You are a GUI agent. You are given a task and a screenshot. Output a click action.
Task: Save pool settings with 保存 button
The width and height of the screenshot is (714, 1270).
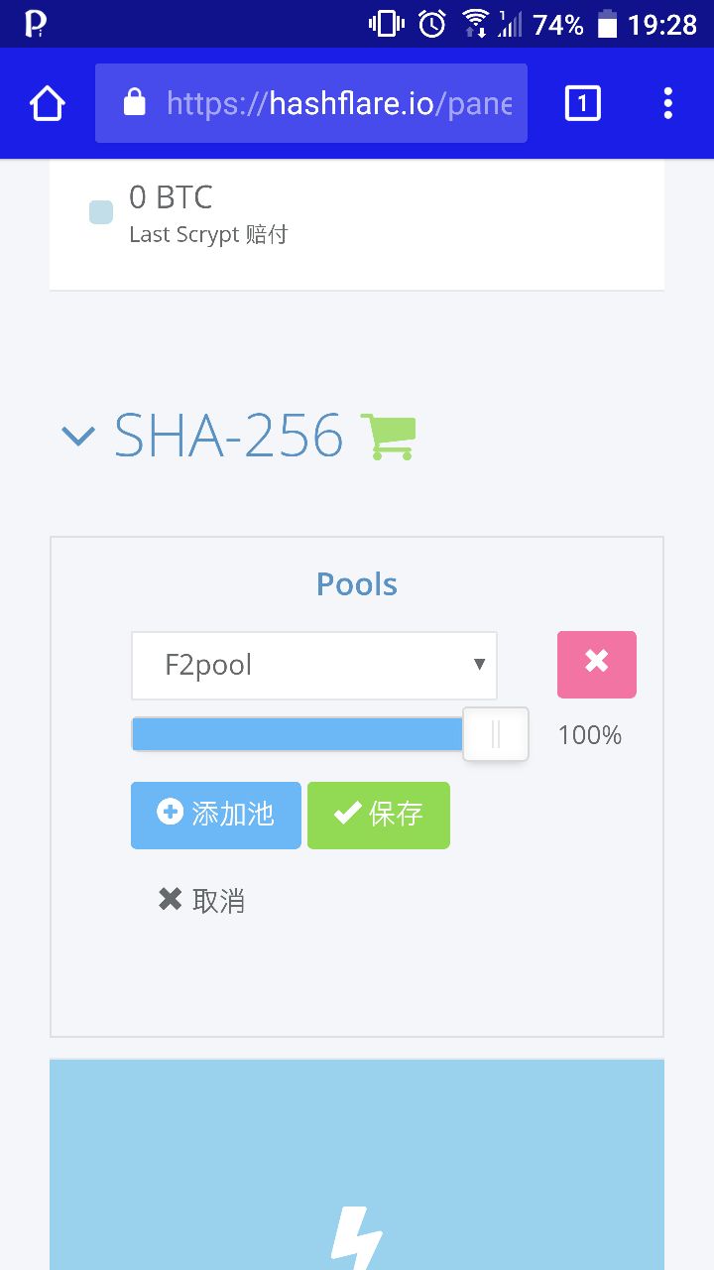(379, 816)
